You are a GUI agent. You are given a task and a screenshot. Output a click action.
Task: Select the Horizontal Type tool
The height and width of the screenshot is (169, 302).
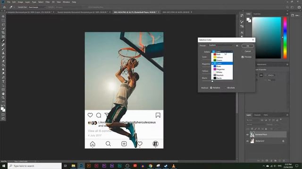[x=3, y=81]
